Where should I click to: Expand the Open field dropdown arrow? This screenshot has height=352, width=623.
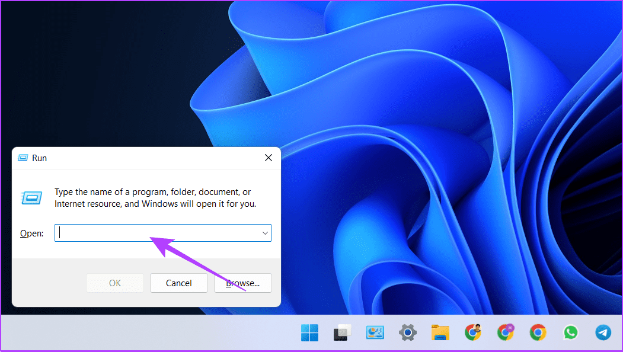point(265,233)
